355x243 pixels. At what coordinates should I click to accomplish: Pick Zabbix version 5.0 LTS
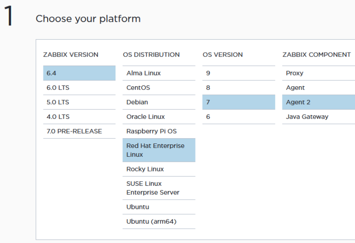coord(79,102)
